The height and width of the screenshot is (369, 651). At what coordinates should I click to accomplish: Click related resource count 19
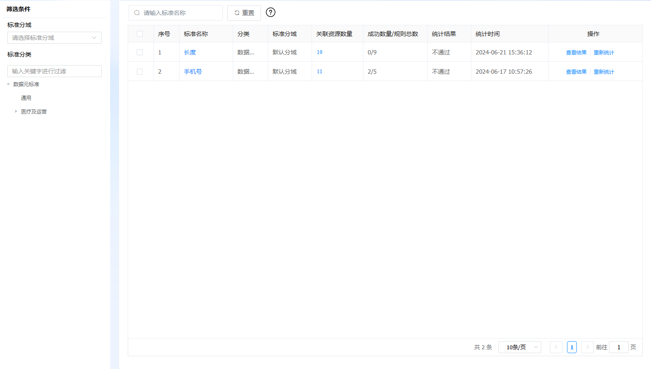319,52
